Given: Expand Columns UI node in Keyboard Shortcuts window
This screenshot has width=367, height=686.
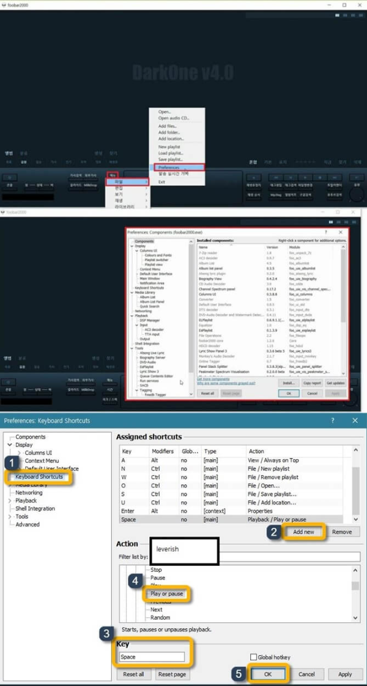Looking at the screenshot, I should [x=18, y=453].
